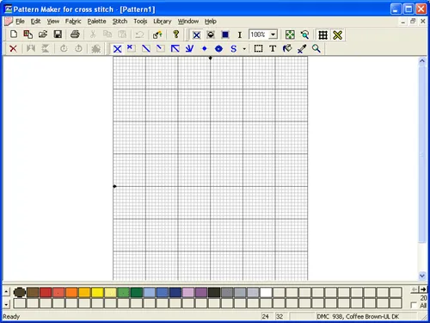The width and height of the screenshot is (430, 323).
Task: Switch to stitch view X icon
Action: 196,35
